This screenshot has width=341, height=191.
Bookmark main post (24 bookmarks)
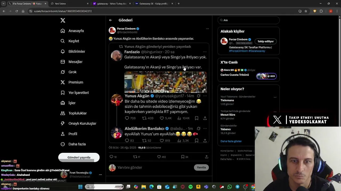pos(185,157)
